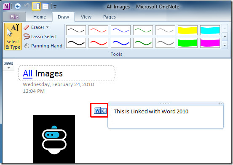Click the 'All' hyperlink in page title
Viewport: 233px width, 165px height.
(x=27, y=73)
